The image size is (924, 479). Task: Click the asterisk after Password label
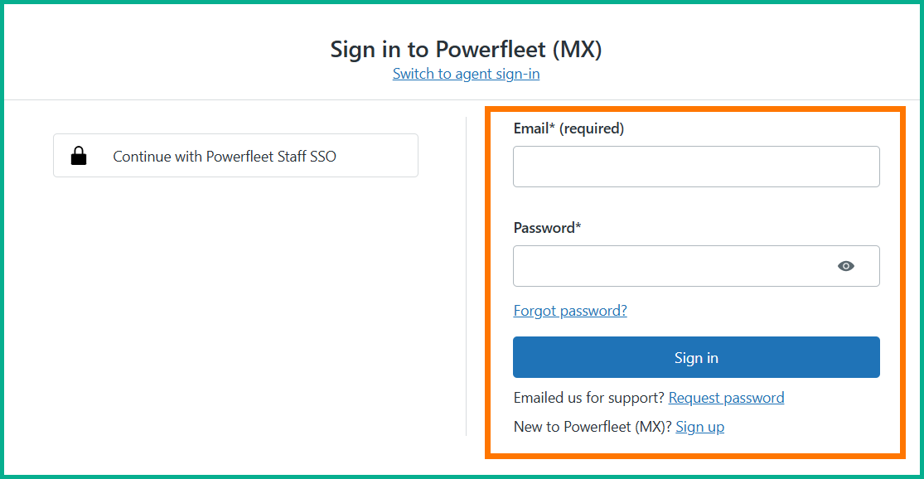pyautogui.click(x=578, y=226)
